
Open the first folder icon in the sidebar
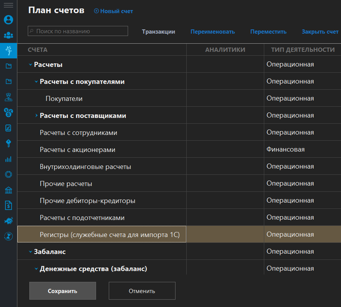(8, 66)
